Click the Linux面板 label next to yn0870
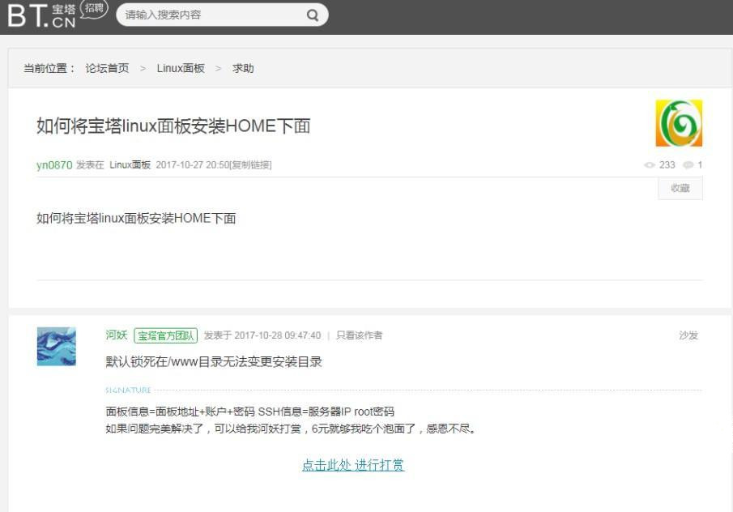Screen dimensions: 733x512 [x=131, y=164]
